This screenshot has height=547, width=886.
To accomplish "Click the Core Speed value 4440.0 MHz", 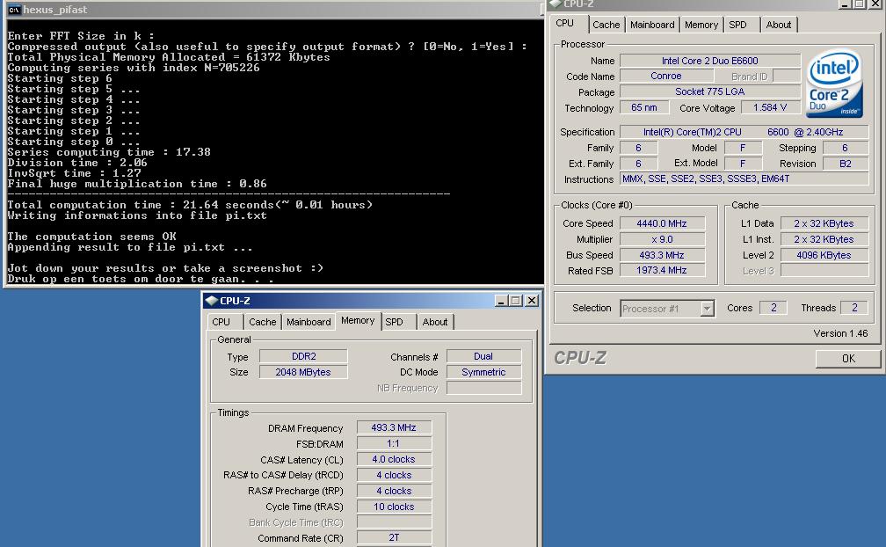I will click(x=662, y=223).
